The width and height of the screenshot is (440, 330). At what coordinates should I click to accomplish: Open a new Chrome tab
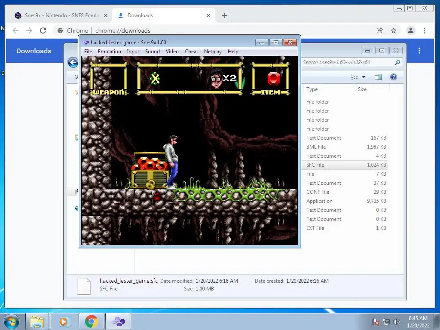click(224, 15)
